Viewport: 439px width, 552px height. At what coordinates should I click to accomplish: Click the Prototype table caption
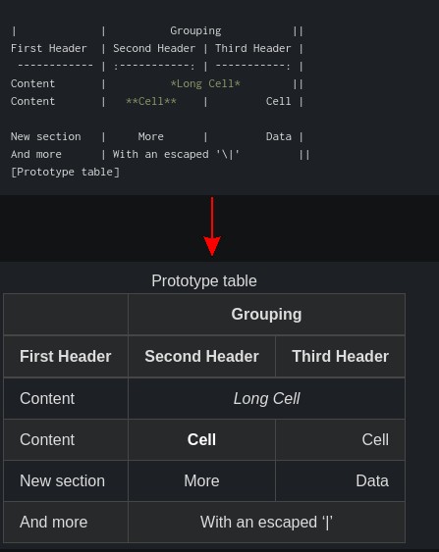tap(204, 281)
